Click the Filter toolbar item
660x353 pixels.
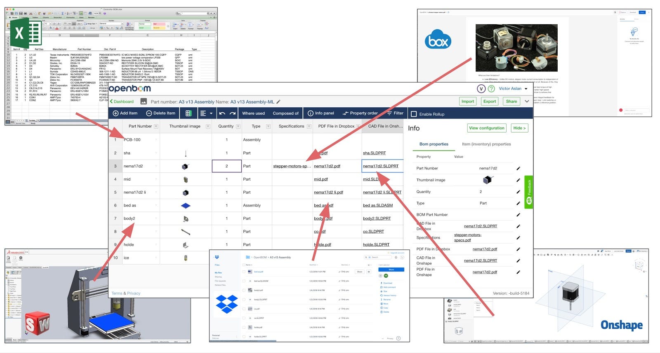pyautogui.click(x=395, y=113)
